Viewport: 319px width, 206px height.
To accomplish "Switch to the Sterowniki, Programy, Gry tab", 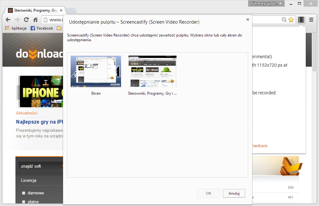I will coord(35,10).
